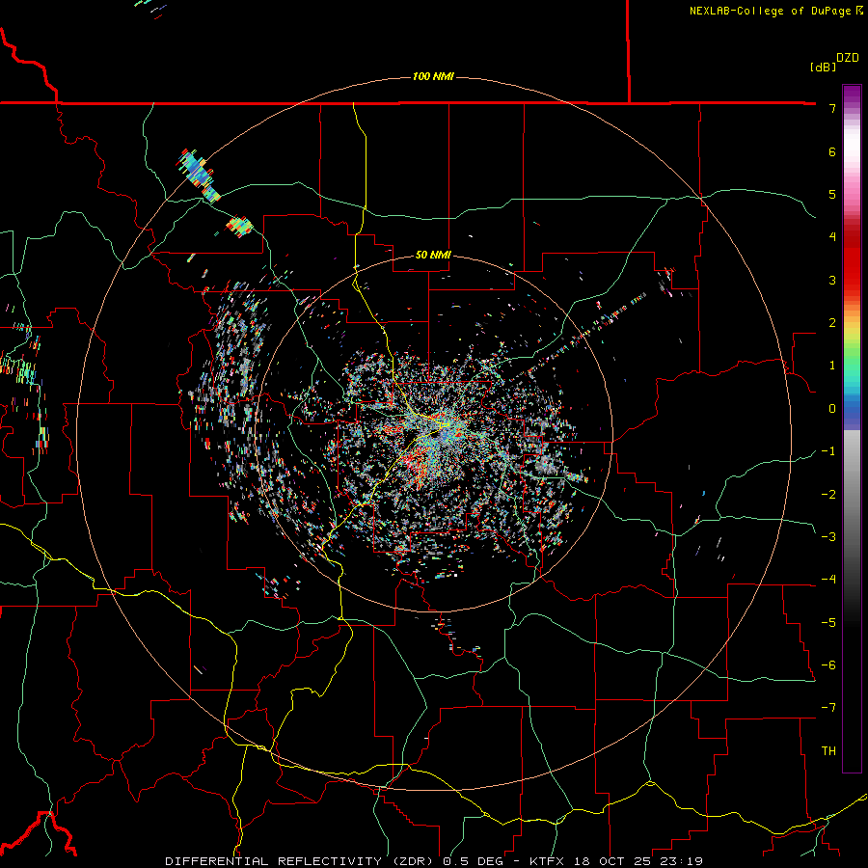868x868 pixels.
Task: Click the NEXLAB-College of DuPage label
Action: click(x=775, y=11)
